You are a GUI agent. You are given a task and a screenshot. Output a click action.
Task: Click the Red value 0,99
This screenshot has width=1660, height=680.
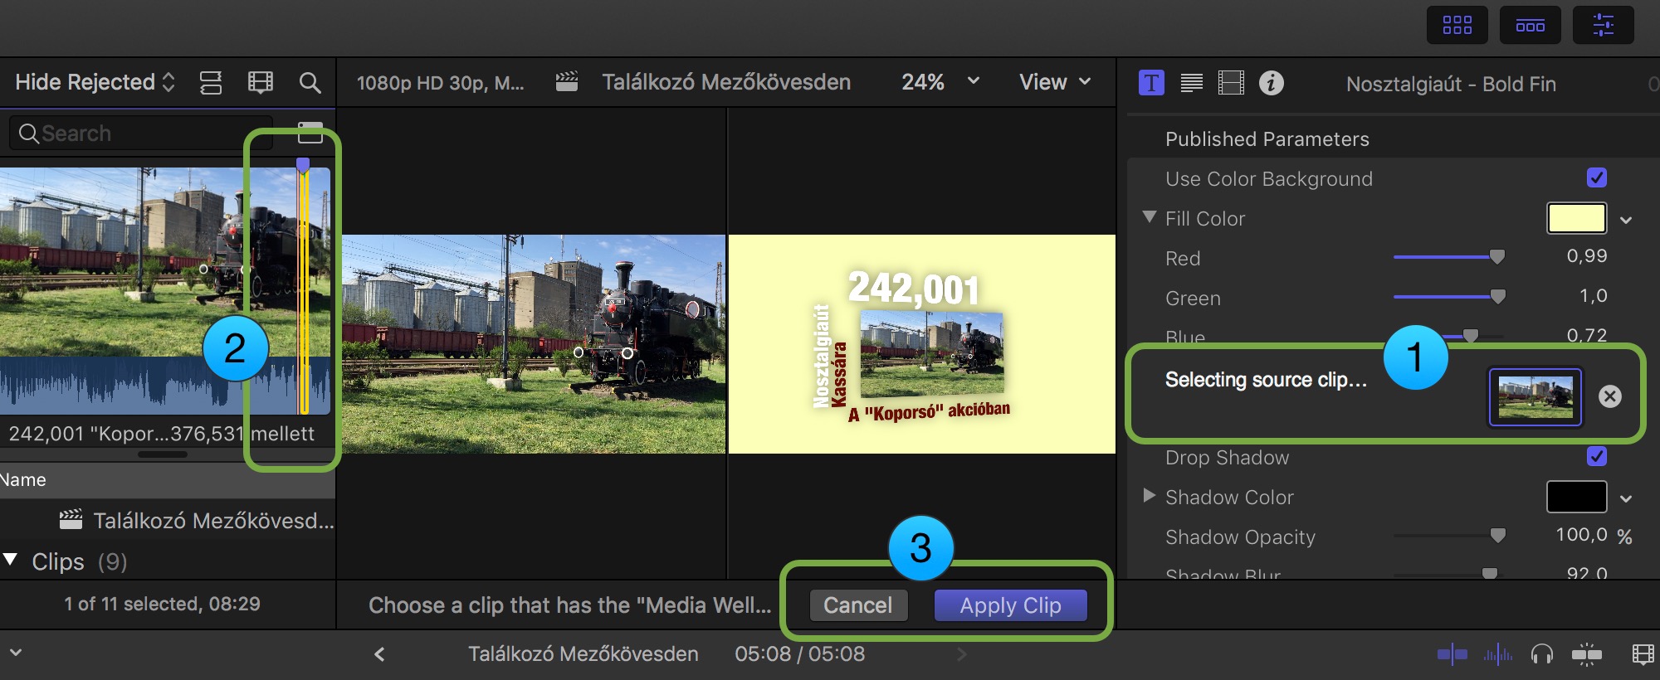pyautogui.click(x=1586, y=256)
